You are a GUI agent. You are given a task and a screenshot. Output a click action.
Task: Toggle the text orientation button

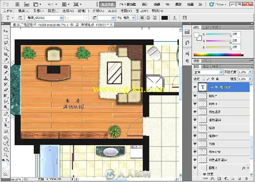20,18
